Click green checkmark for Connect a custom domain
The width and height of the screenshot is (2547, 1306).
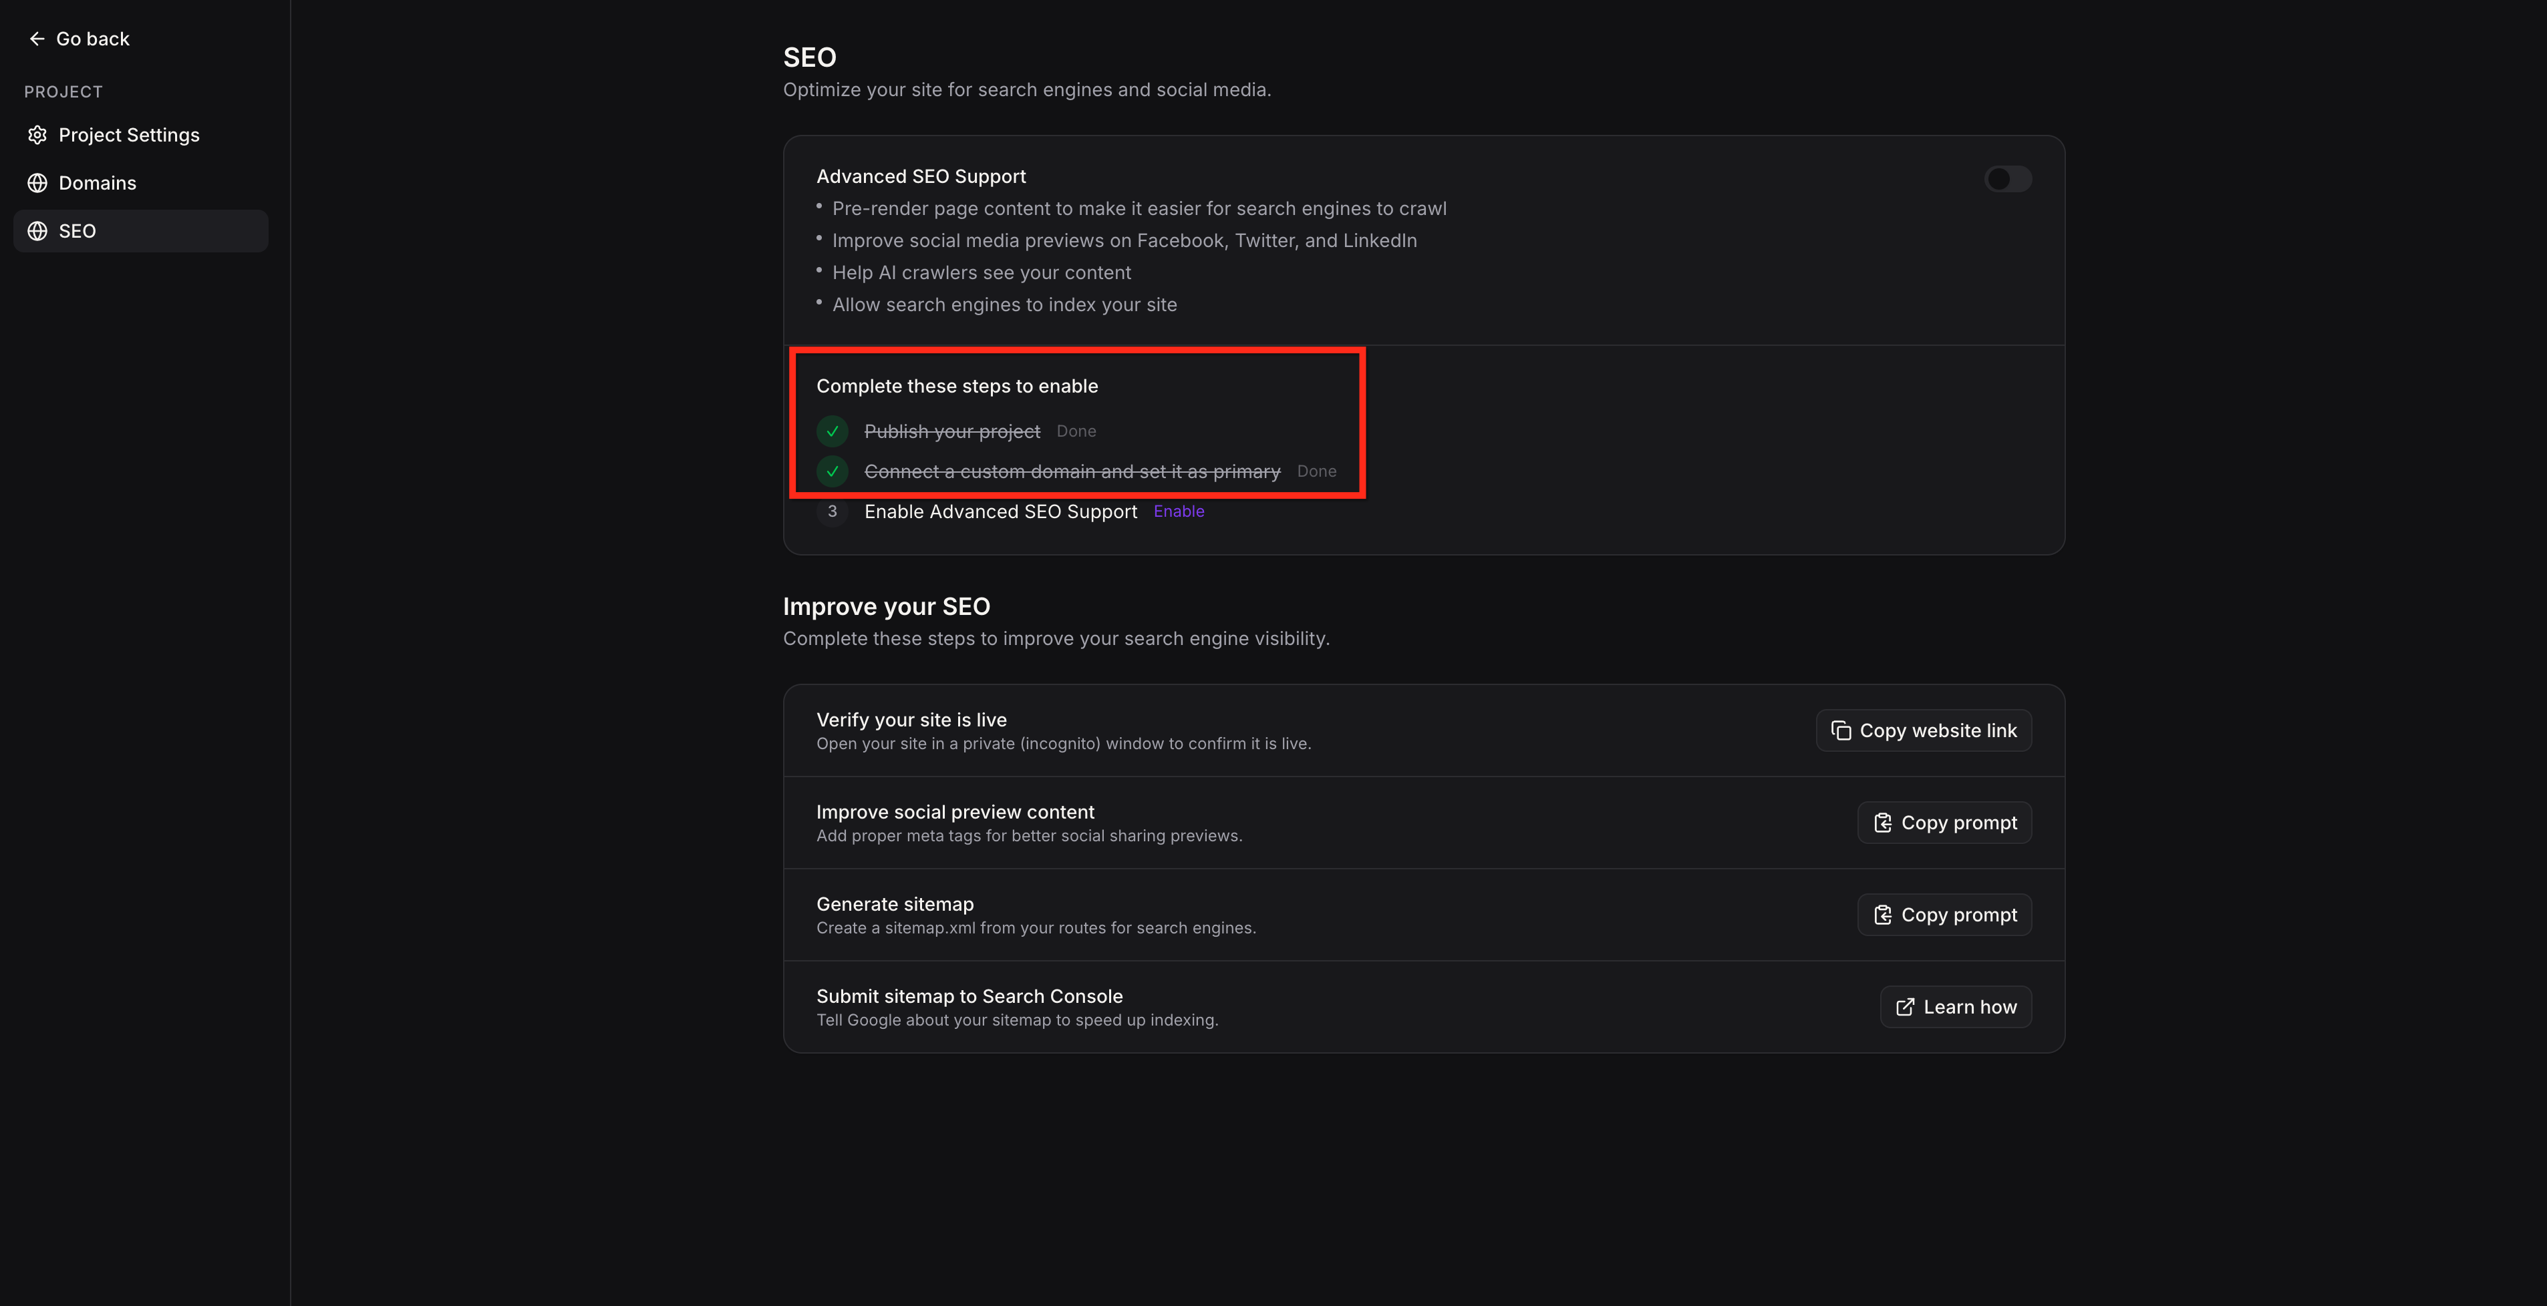833,471
